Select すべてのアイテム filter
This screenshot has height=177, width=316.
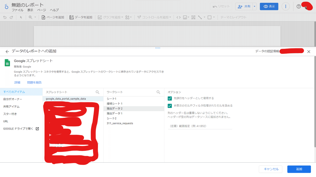21,92
